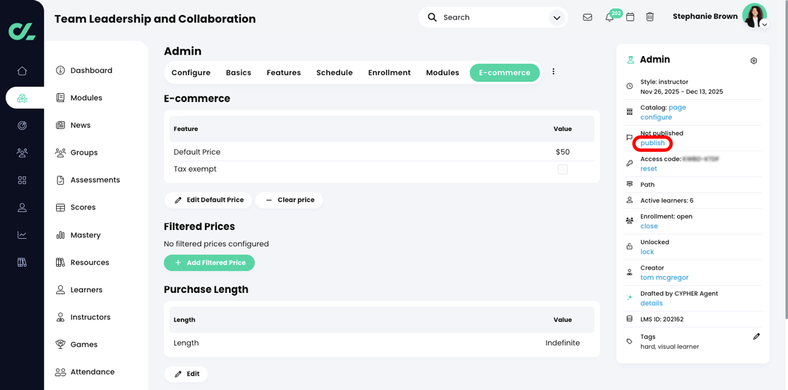Click the page vertical scrollbar
This screenshot has width=788, height=390.
coord(785,160)
